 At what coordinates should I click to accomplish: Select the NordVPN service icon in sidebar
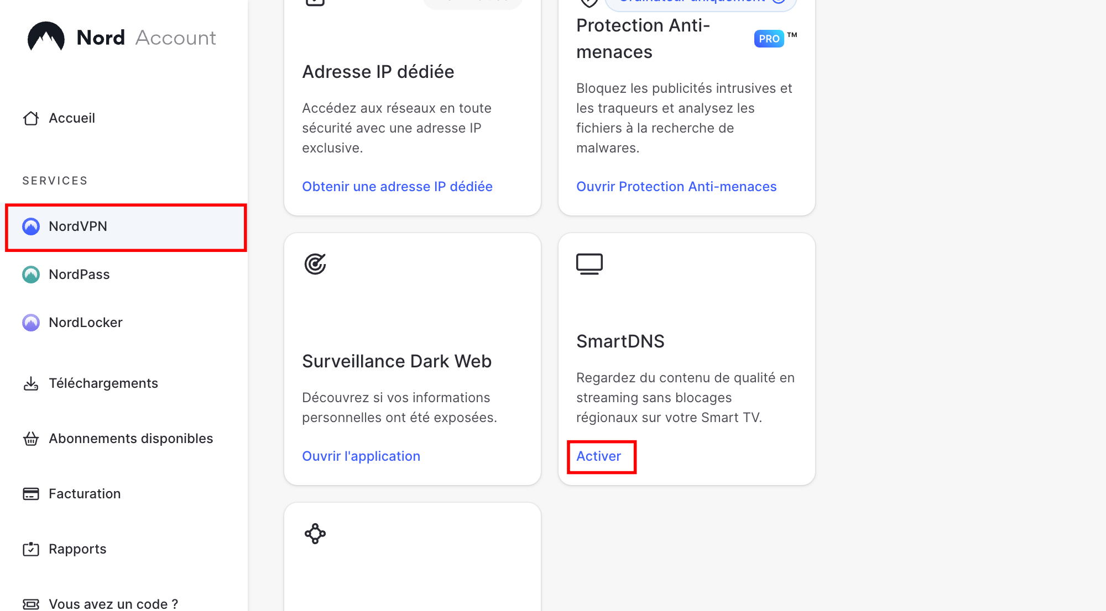[31, 226]
